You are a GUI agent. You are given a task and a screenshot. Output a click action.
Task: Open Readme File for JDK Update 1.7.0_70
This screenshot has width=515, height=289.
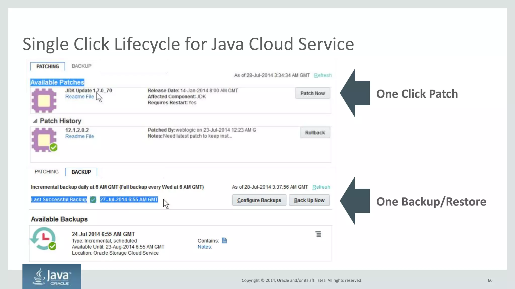[79, 97]
